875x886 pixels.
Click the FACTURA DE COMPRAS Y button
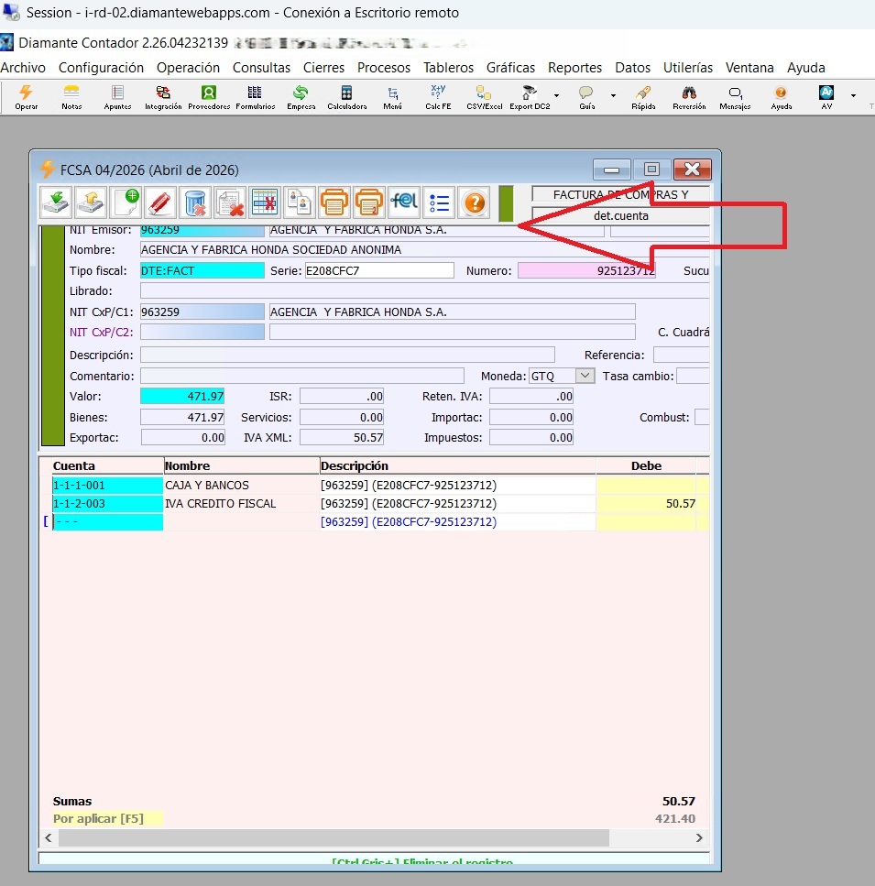(621, 194)
